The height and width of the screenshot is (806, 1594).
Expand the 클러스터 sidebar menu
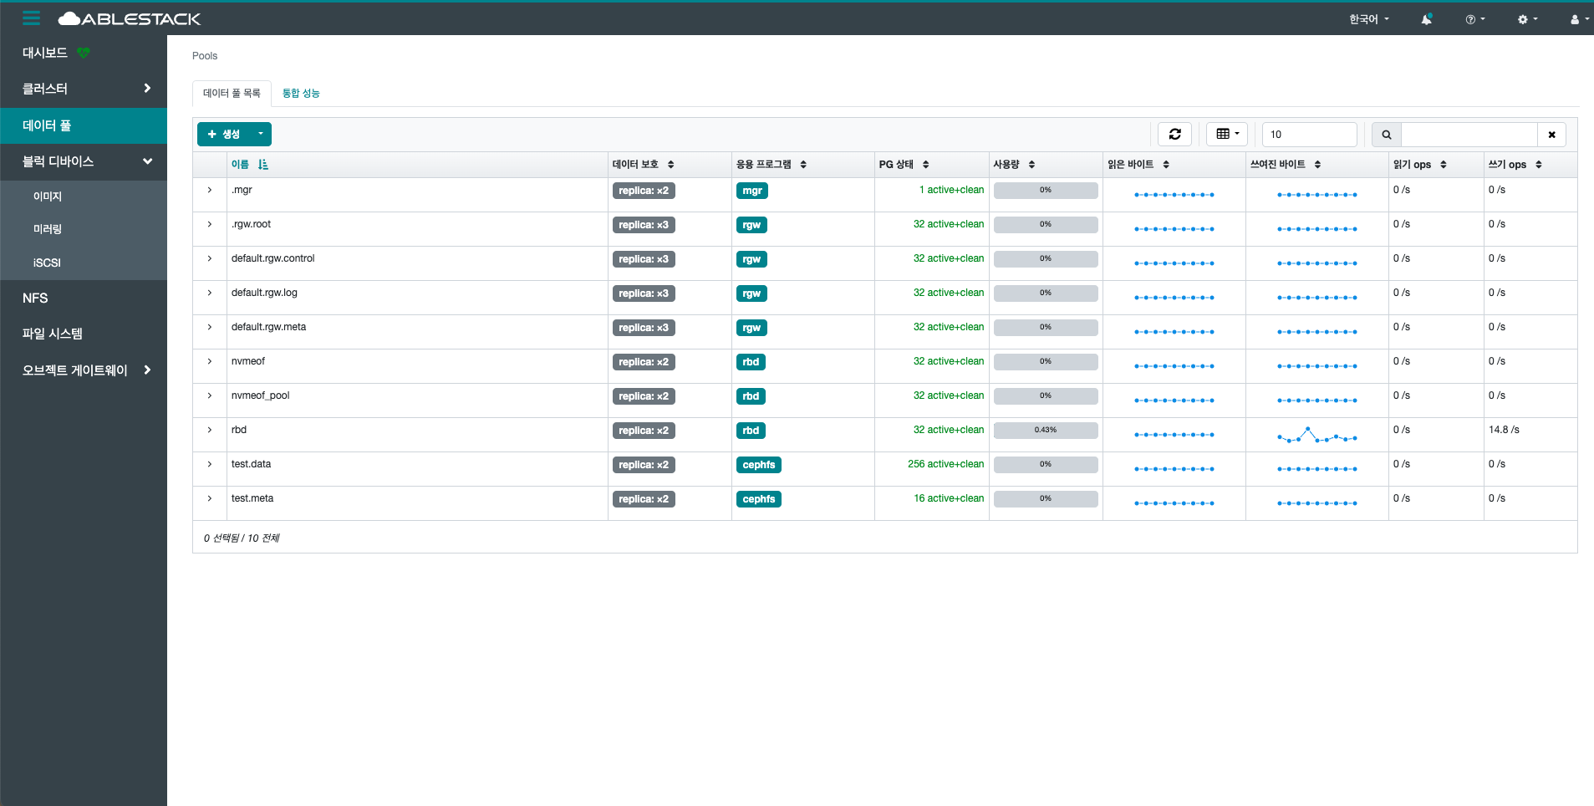coord(84,89)
